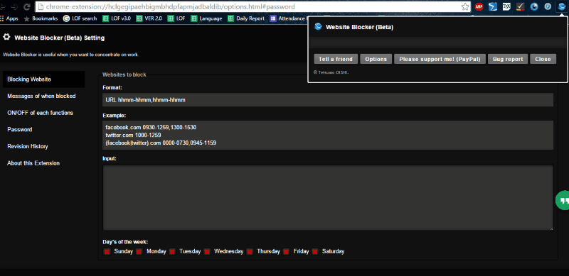Click example line facebook.com 0930-1259,1300-1530
The height and width of the screenshot is (276, 569).
point(151,128)
